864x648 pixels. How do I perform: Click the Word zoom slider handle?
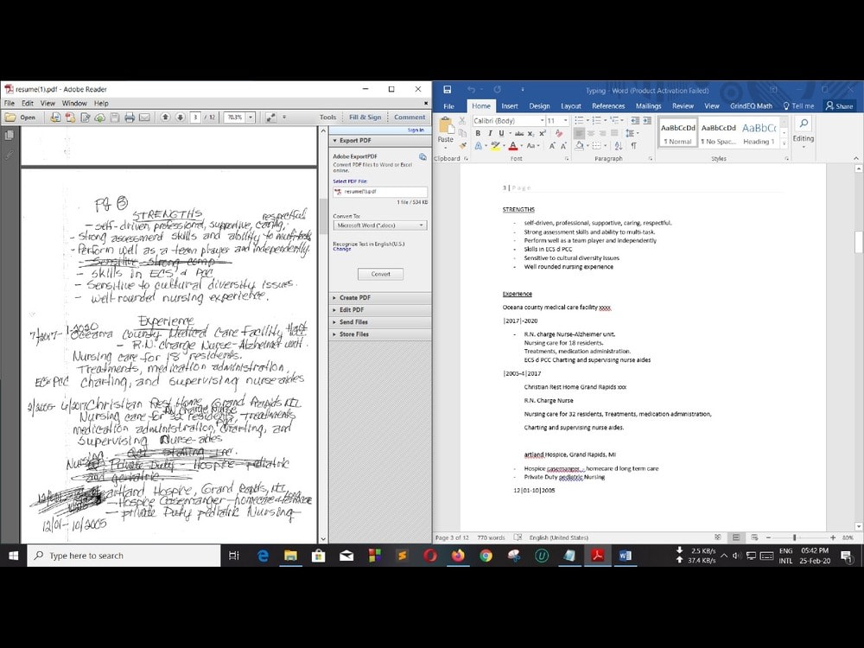point(794,537)
